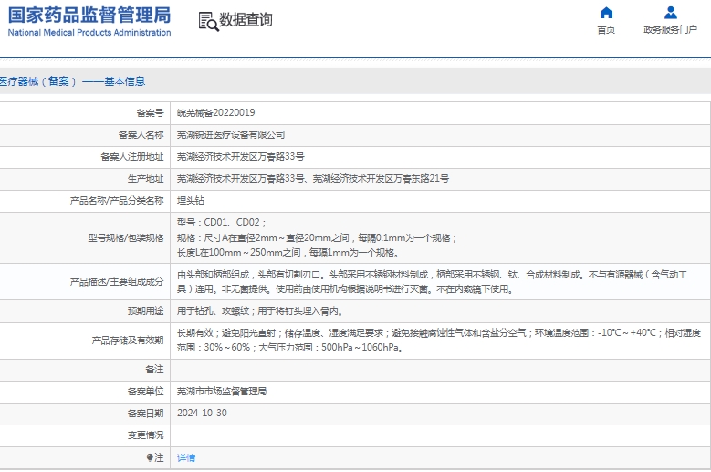Click the 备案日期 row label
711x472 pixels.
point(145,413)
